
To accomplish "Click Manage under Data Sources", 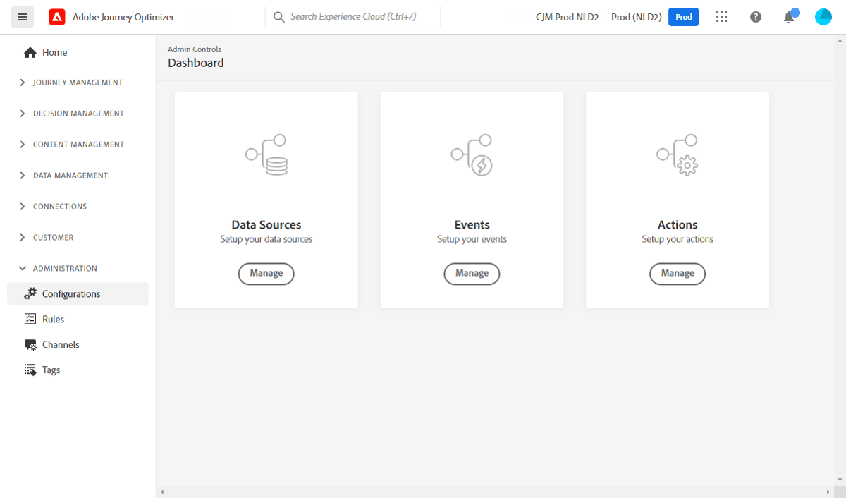I will point(266,274).
